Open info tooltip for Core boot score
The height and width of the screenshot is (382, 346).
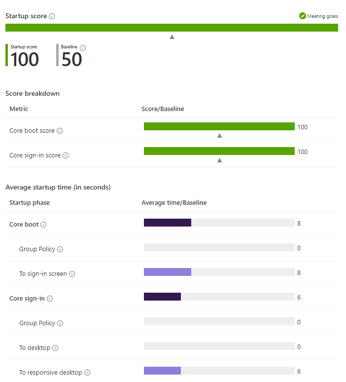pyautogui.click(x=60, y=131)
